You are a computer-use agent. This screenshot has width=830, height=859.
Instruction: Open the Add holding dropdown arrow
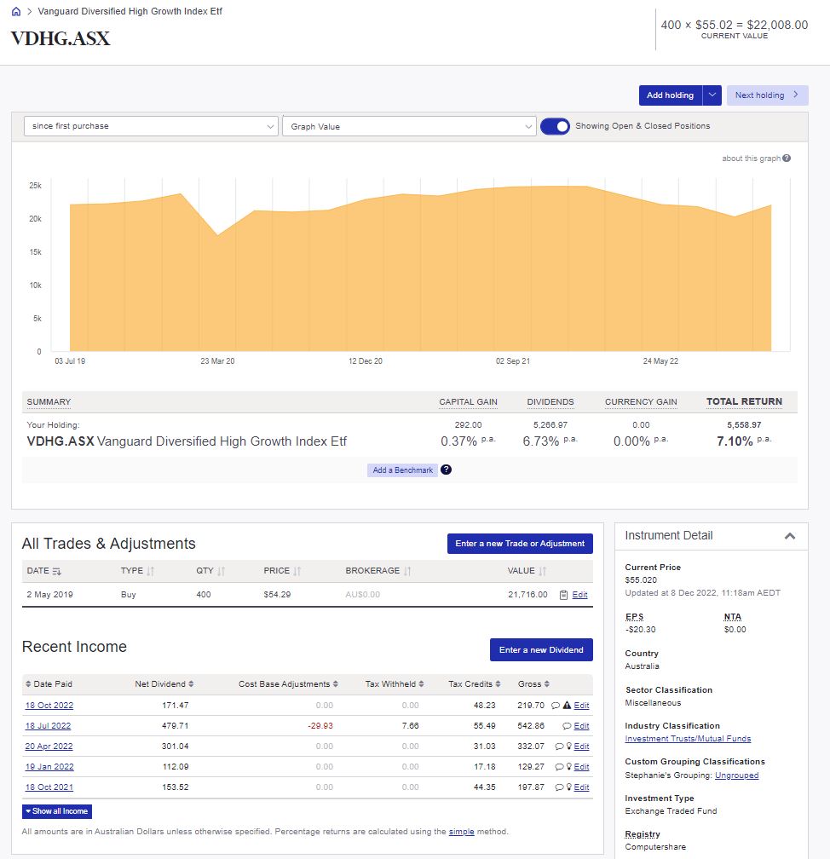click(x=712, y=95)
